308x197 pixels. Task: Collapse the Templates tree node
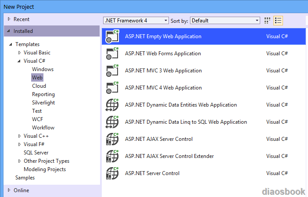pos(11,44)
